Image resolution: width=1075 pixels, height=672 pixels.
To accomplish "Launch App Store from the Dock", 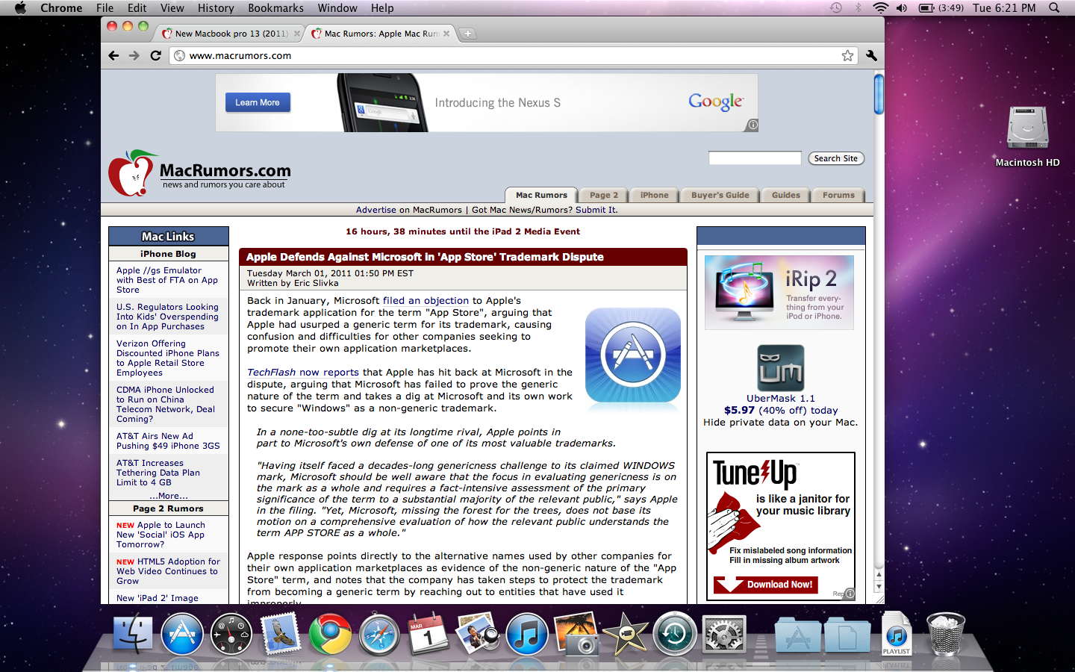I will 182,634.
